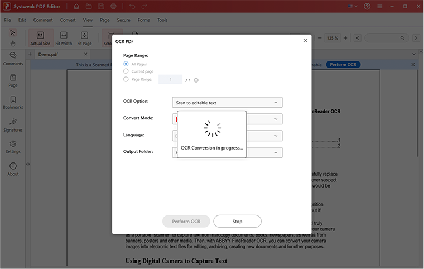Open the Signatures sidebar panel

coord(13,125)
